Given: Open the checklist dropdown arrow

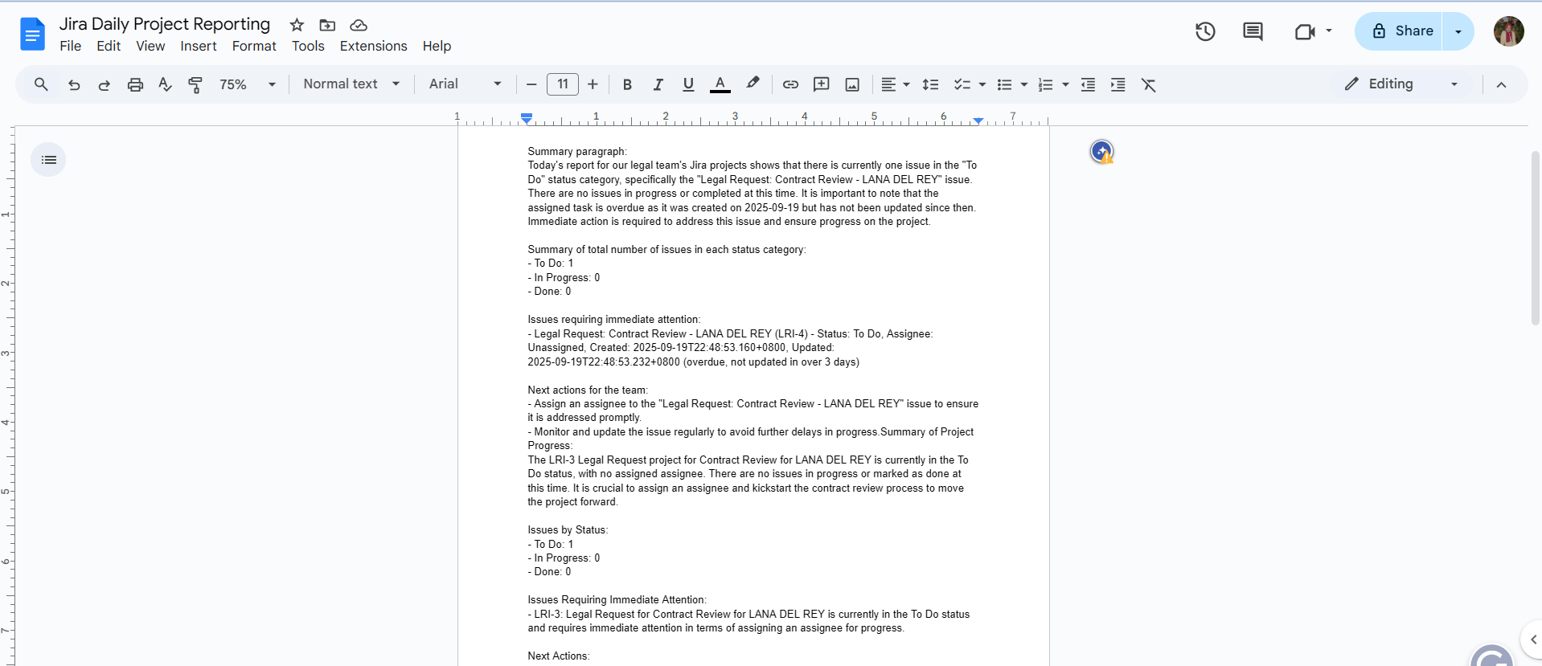Looking at the screenshot, I should 982,84.
